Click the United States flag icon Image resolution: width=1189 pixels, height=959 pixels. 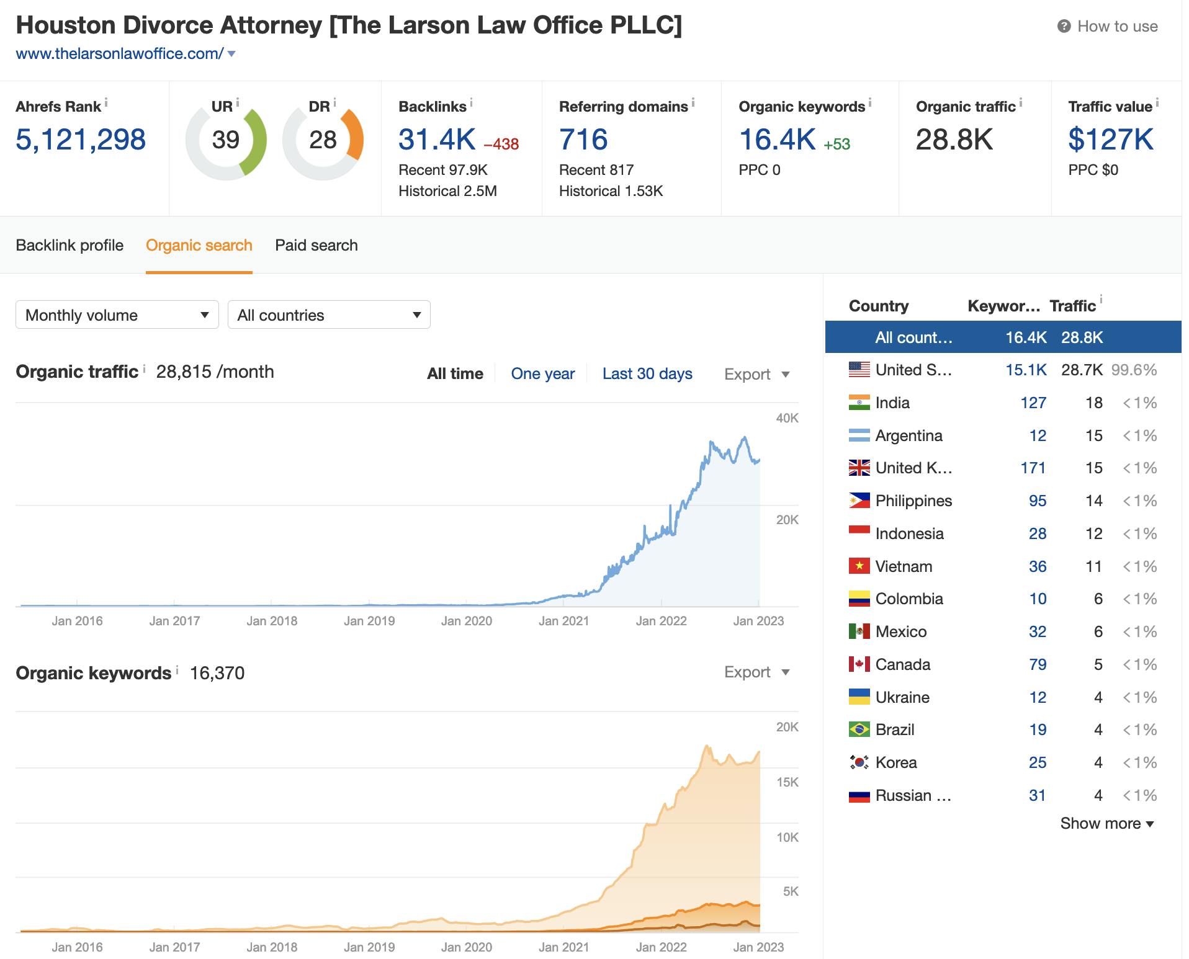point(859,370)
